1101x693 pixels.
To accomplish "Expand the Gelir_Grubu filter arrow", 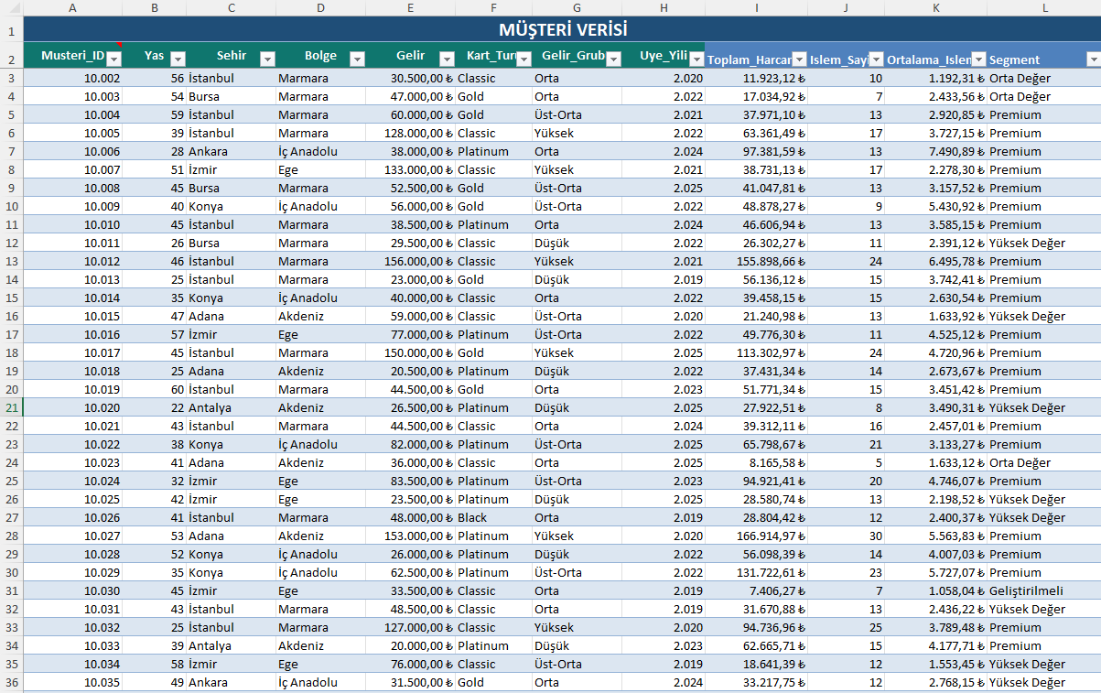I will pyautogui.click(x=613, y=59).
